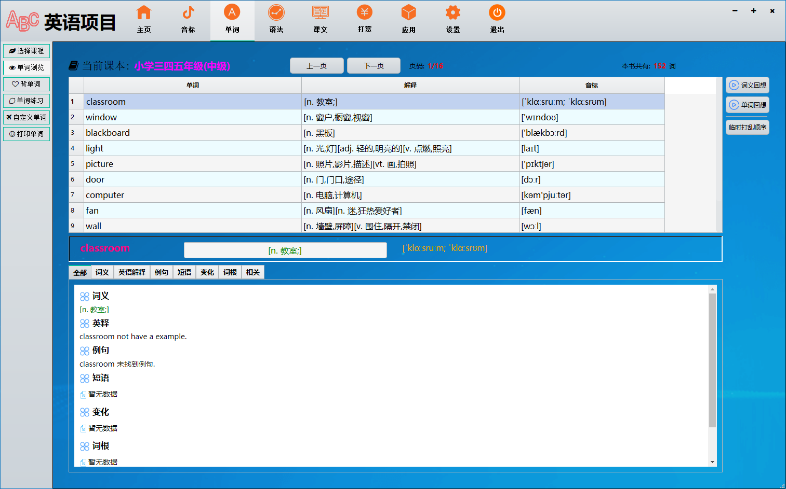
Task: Maximize the window with plus button
Action: coord(754,10)
